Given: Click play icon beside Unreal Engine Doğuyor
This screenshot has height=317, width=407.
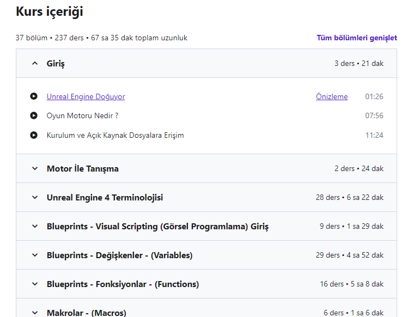Looking at the screenshot, I should click(x=34, y=96).
